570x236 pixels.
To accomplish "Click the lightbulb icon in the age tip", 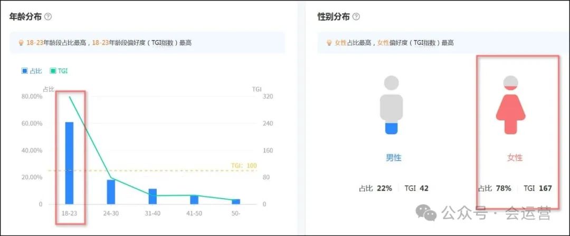I will click(21, 43).
